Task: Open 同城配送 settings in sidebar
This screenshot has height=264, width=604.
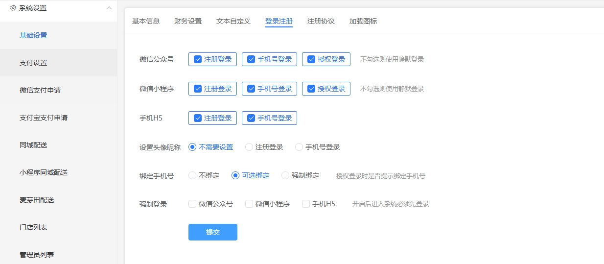Action: pyautogui.click(x=33, y=145)
